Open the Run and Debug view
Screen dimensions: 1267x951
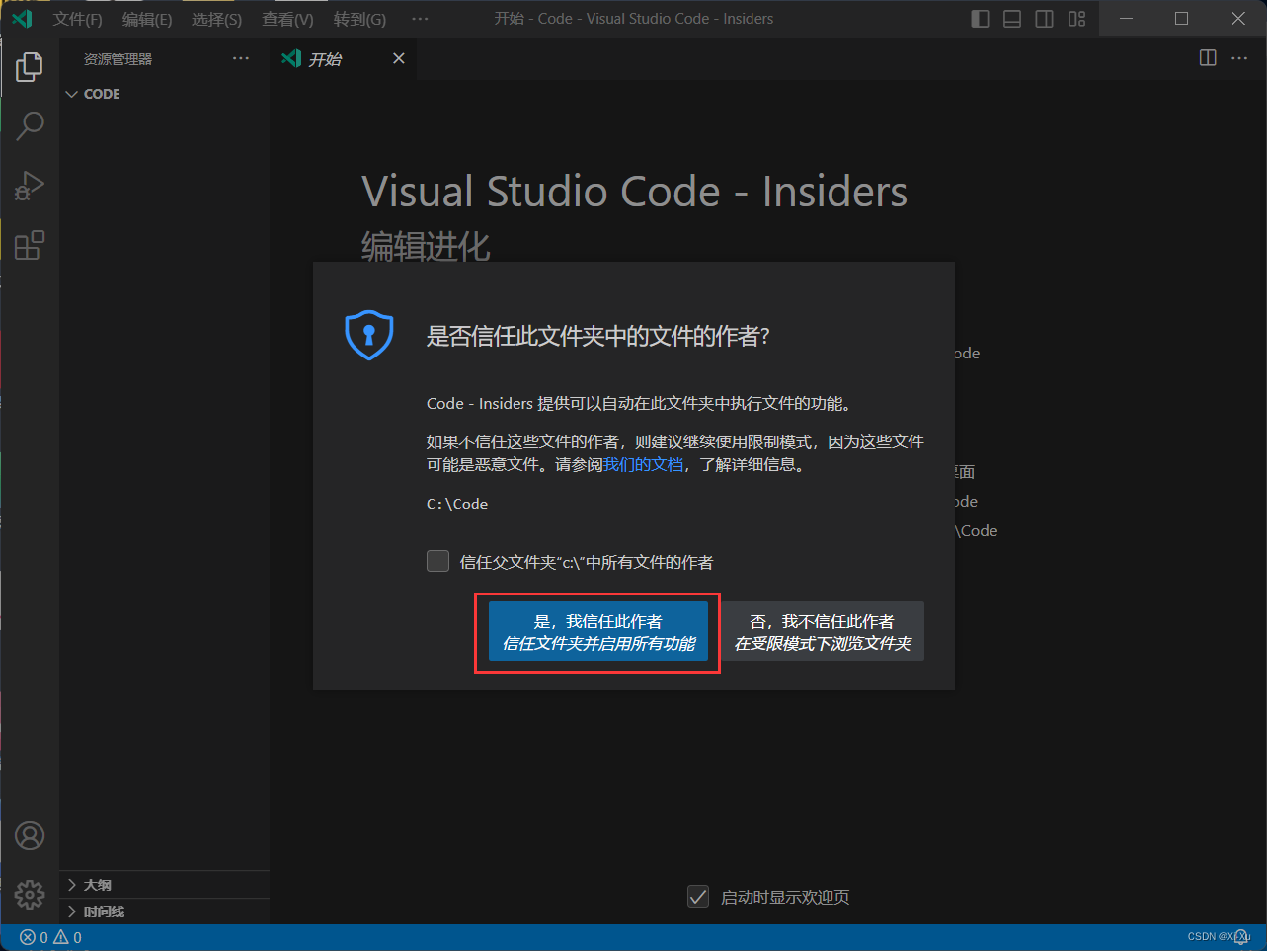coord(30,186)
